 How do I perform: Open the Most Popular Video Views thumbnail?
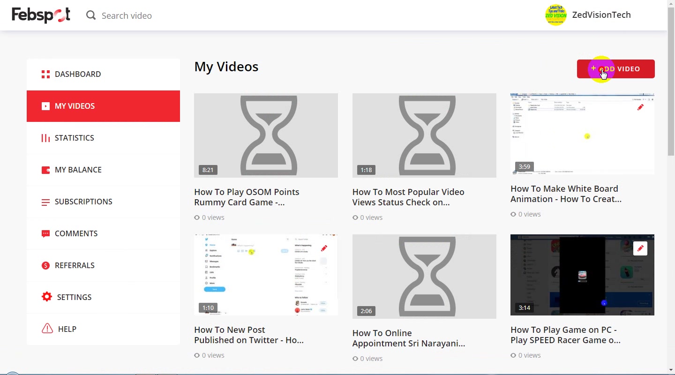[x=424, y=135]
